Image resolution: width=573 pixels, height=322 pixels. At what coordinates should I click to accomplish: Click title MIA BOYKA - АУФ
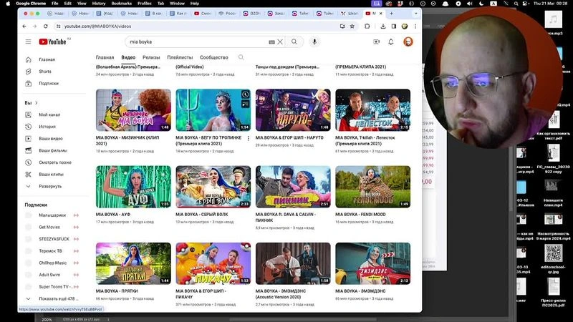113,215
